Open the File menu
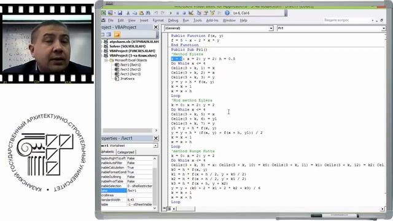 coord(111,20)
